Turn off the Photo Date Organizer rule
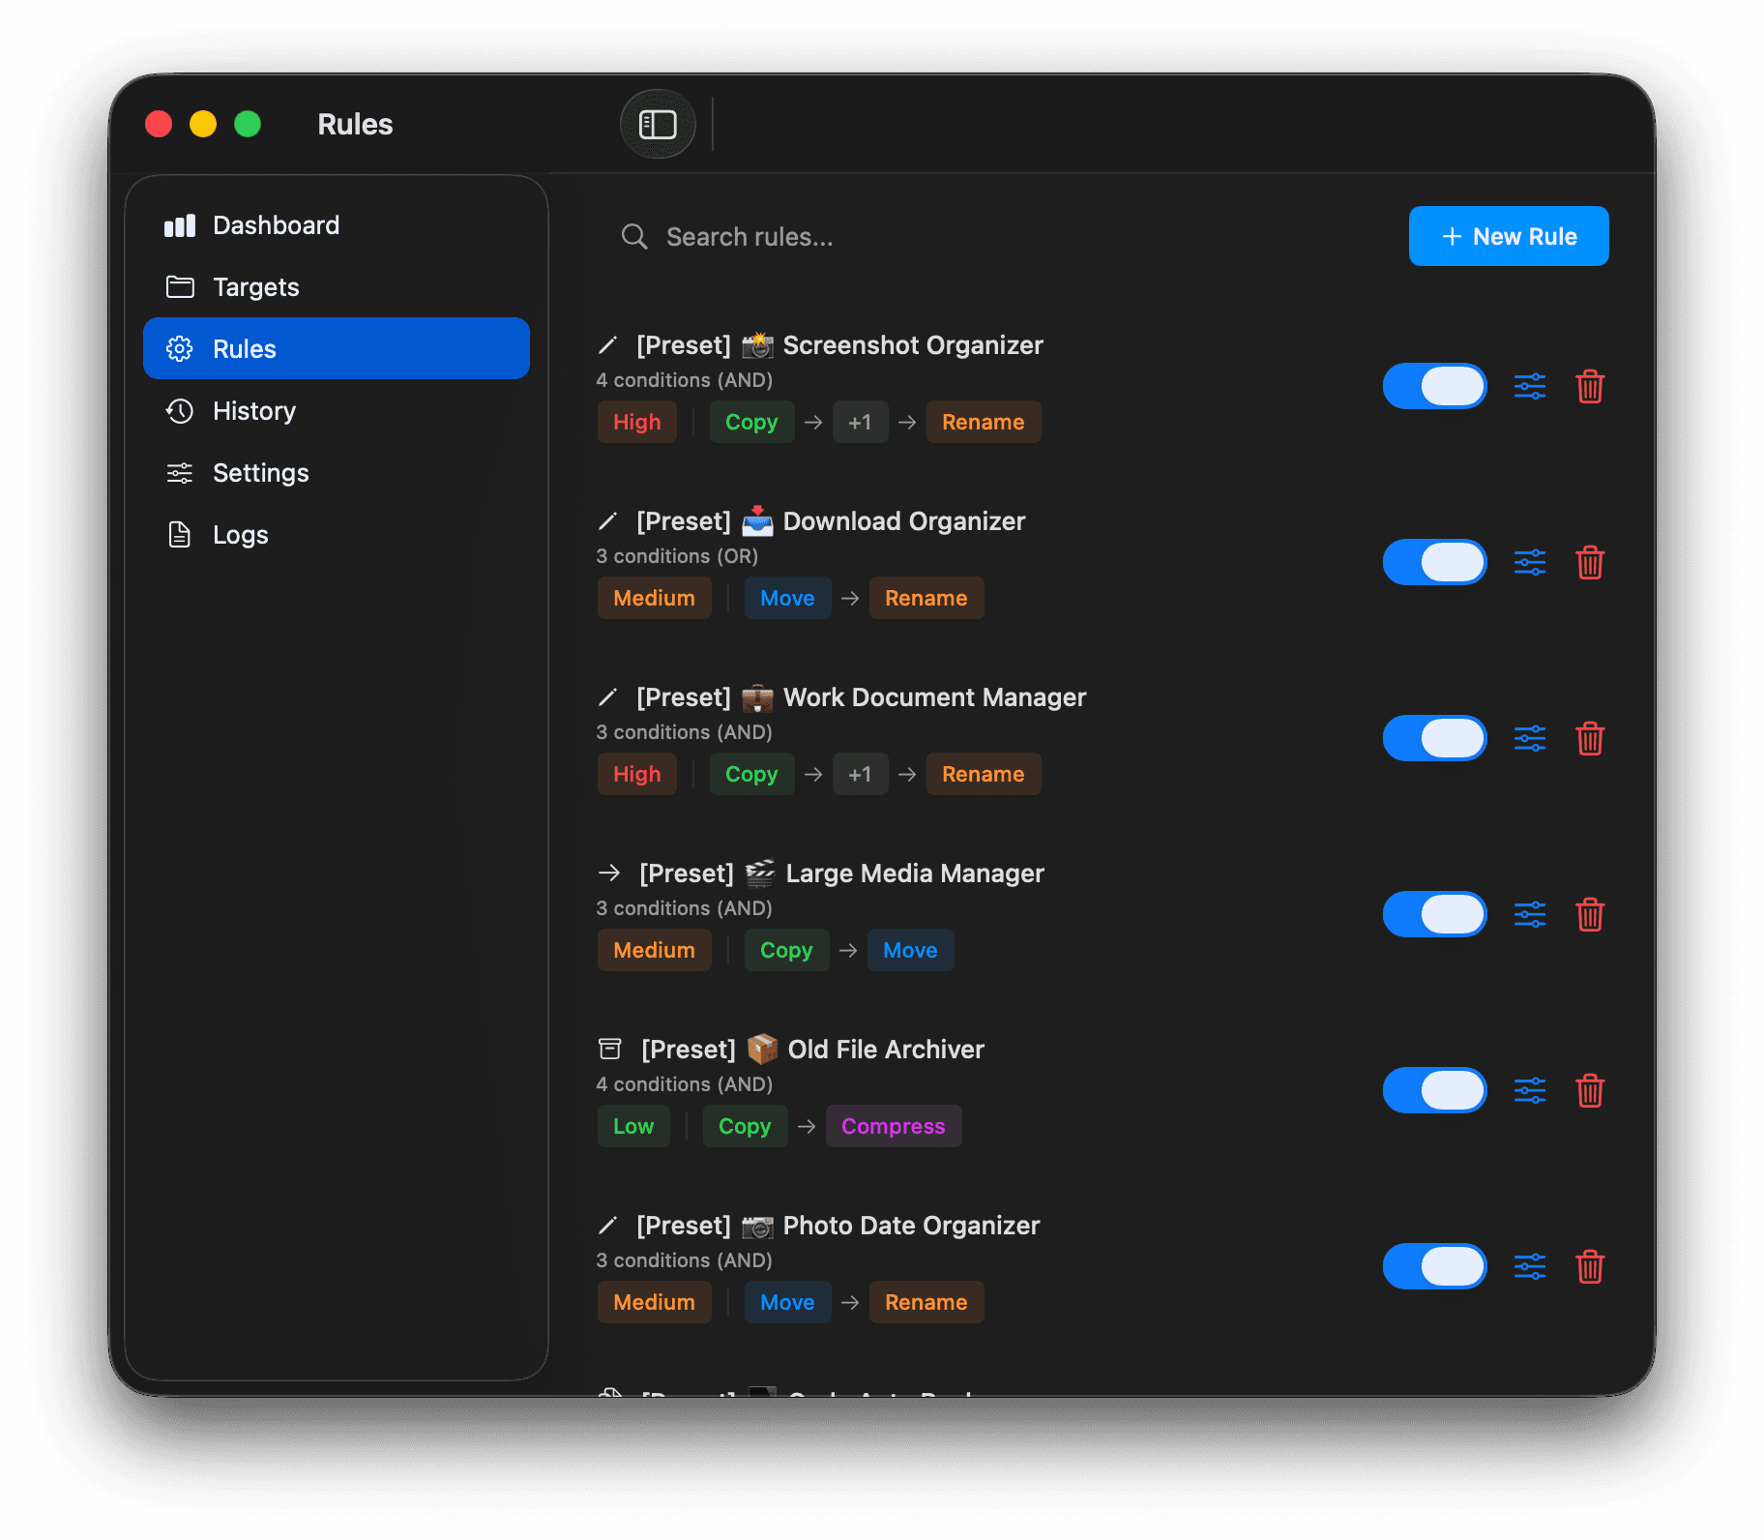This screenshot has width=1764, height=1540. point(1434,1266)
